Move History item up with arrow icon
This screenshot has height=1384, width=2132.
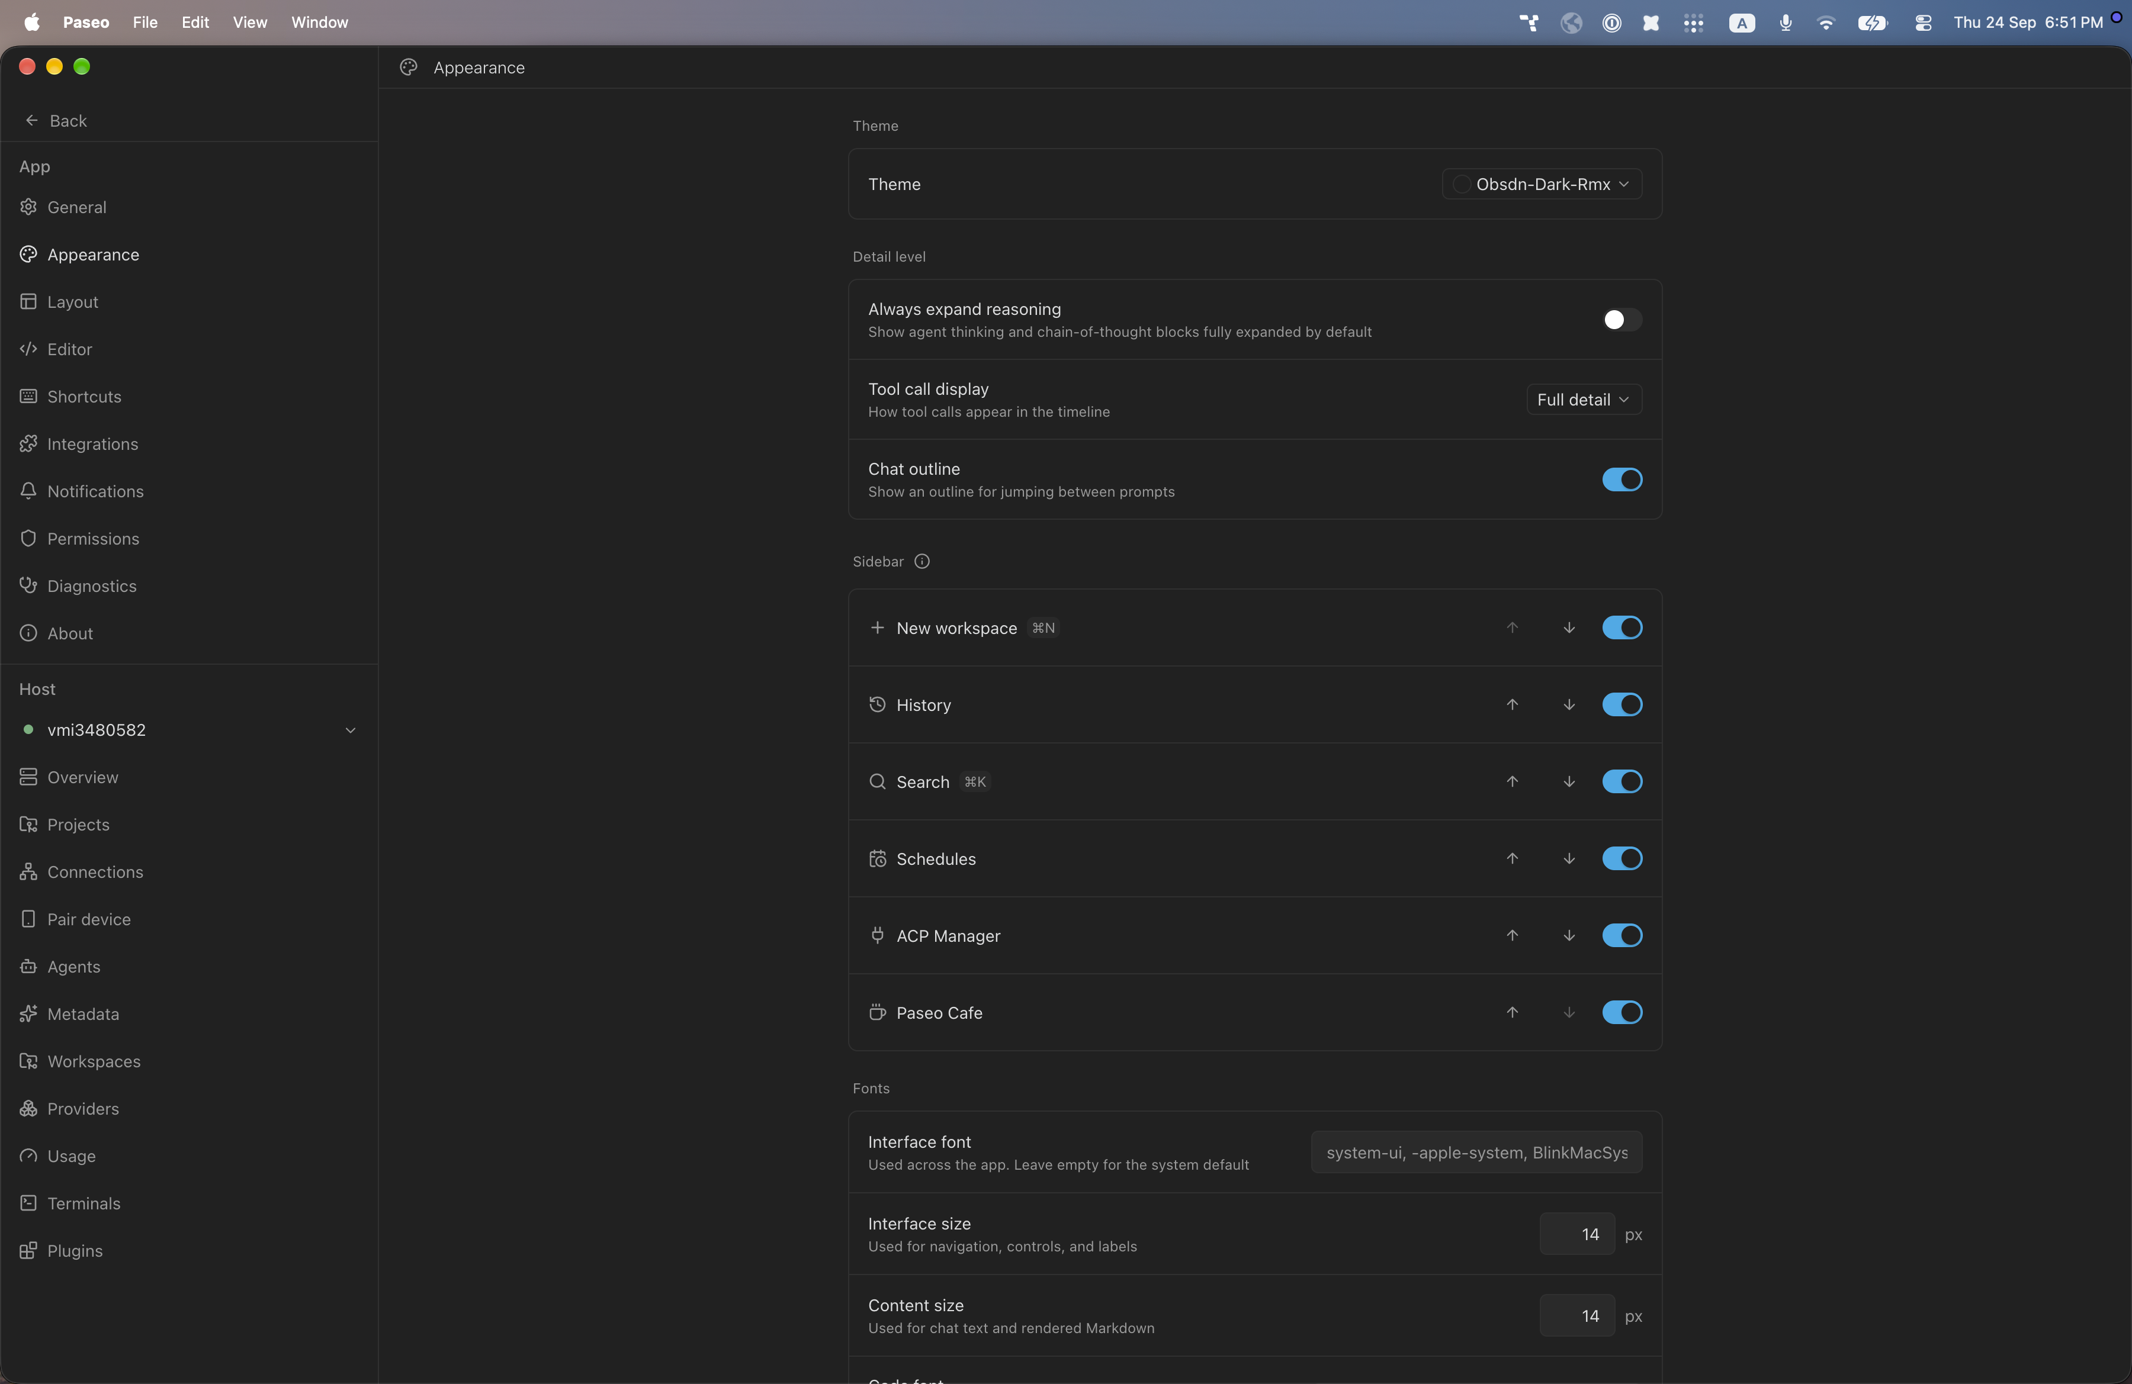pos(1512,704)
